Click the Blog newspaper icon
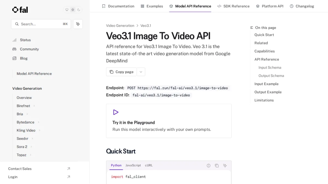This screenshot has width=328, height=184. coord(14,58)
